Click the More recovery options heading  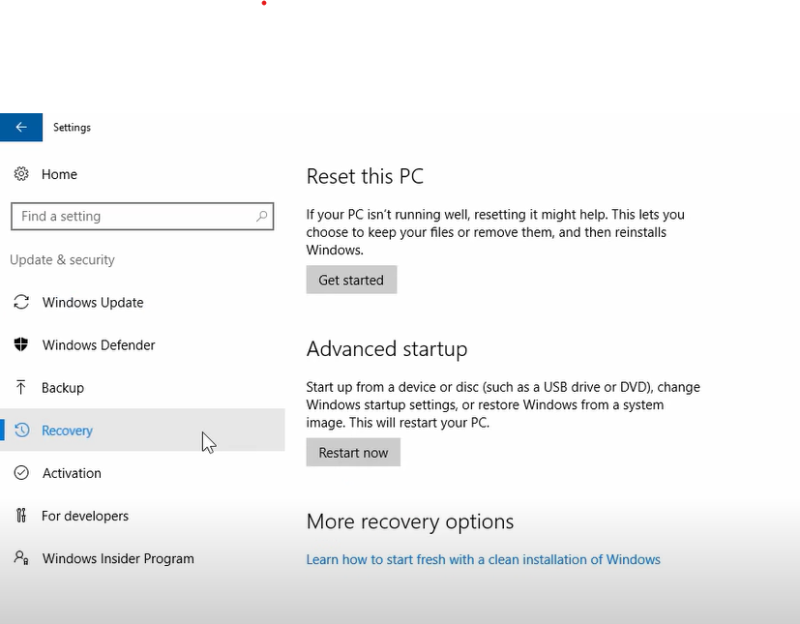(410, 522)
